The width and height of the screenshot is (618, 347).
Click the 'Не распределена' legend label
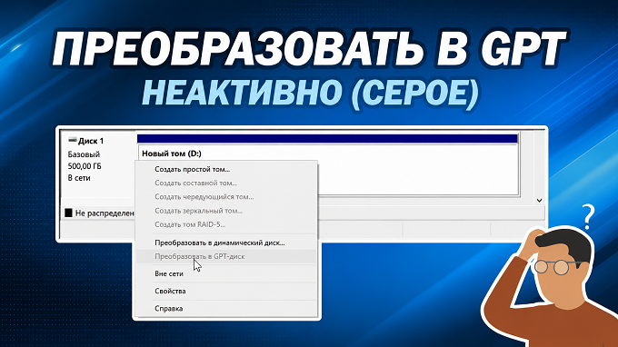(105, 213)
